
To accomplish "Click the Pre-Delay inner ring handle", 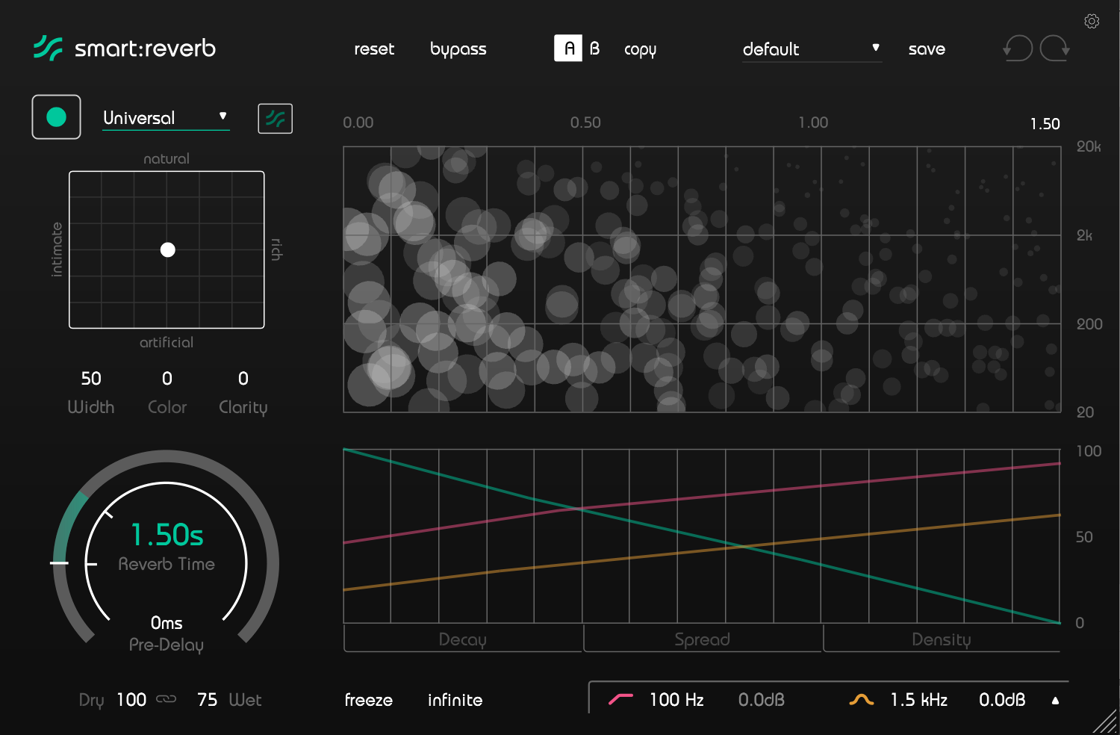I will pos(91,564).
